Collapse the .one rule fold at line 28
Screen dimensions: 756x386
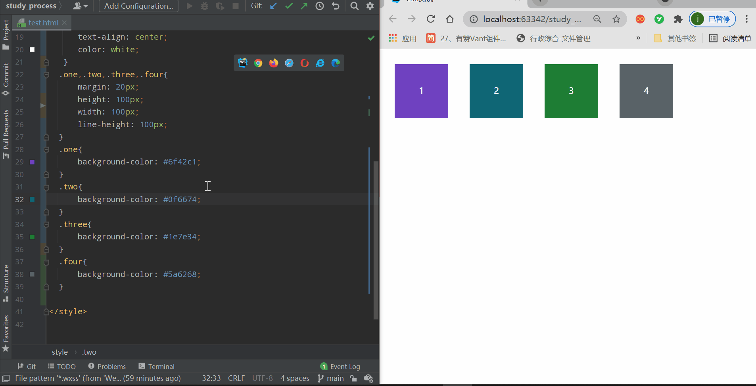46,150
